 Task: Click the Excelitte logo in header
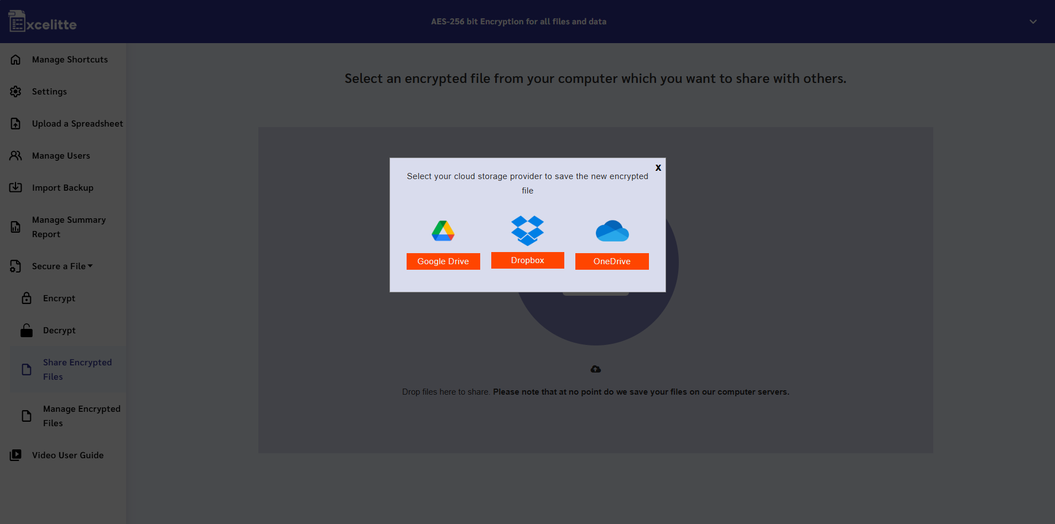click(43, 22)
